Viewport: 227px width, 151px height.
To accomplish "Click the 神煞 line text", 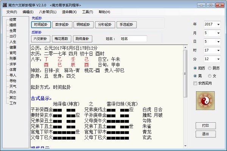I will tap(78, 70).
